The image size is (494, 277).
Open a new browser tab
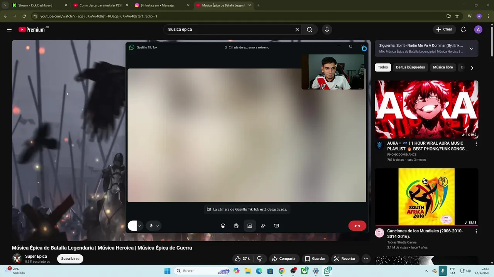pos(259,5)
